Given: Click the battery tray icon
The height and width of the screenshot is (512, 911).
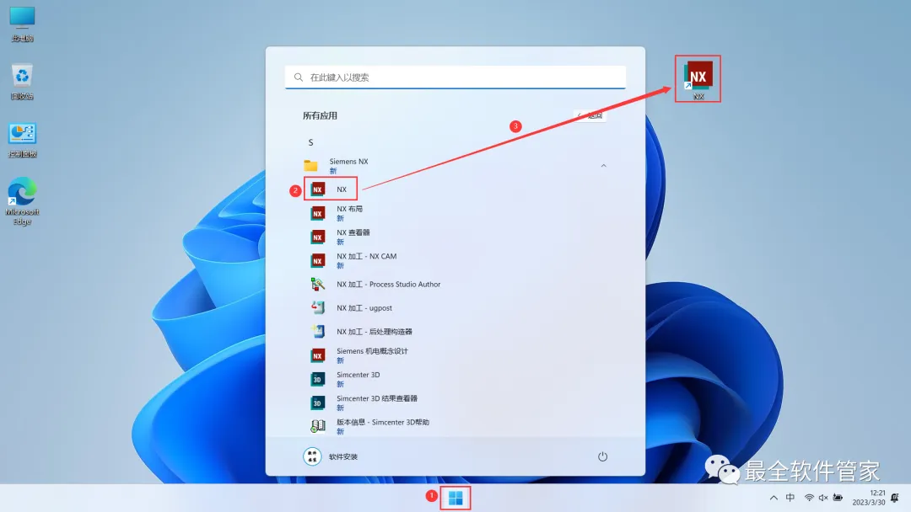Looking at the screenshot, I should pyautogui.click(x=838, y=498).
